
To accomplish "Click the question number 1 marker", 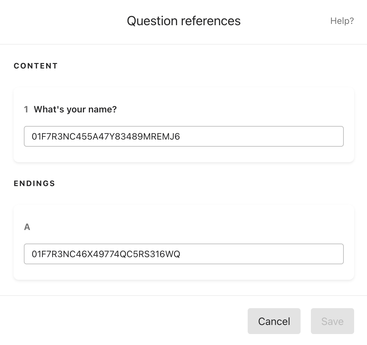I will [26, 110].
